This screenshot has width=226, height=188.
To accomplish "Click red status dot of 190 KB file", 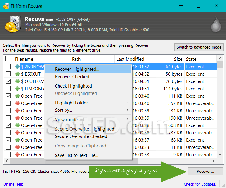I will coord(17,118).
